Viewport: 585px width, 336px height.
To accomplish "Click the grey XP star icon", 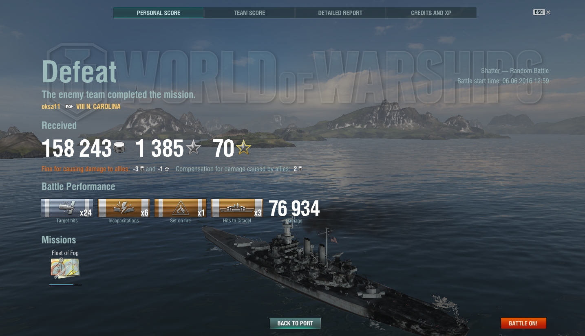I will click(193, 147).
